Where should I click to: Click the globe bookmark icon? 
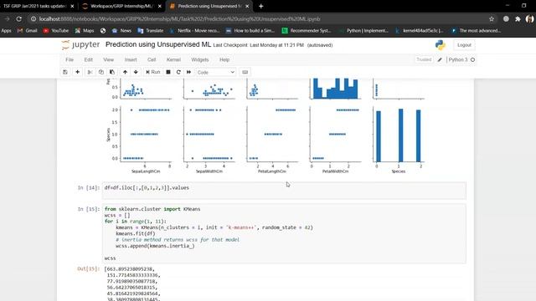[x=103, y=31]
